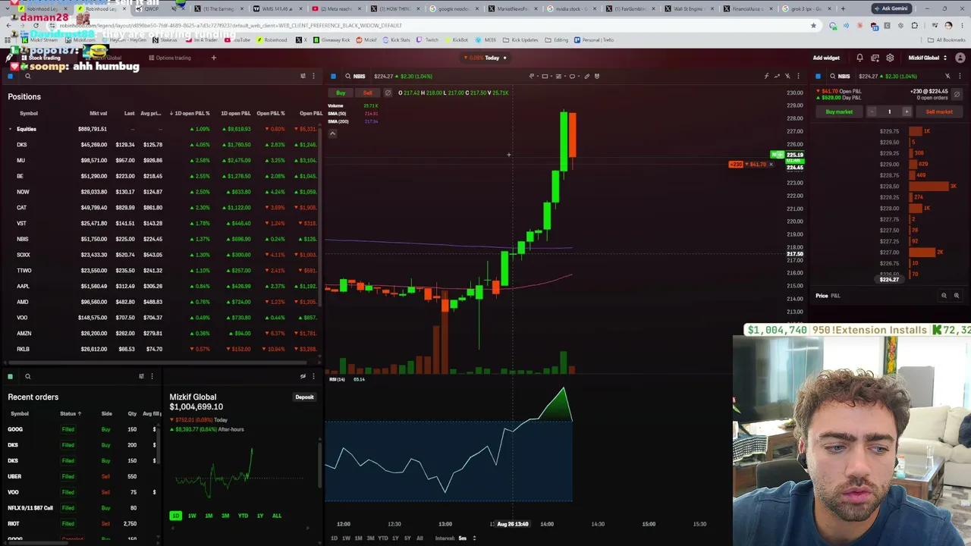Viewport: 971px width, 546px height.
Task: Open the account widget three-dot menu
Action: (313, 376)
